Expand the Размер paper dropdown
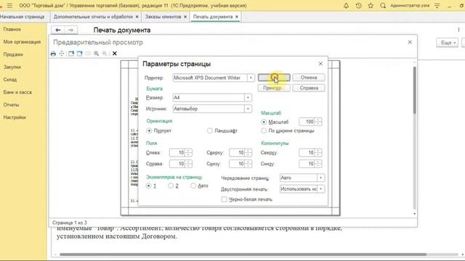Image resolution: width=465 pixels, height=261 pixels. tap(248, 98)
